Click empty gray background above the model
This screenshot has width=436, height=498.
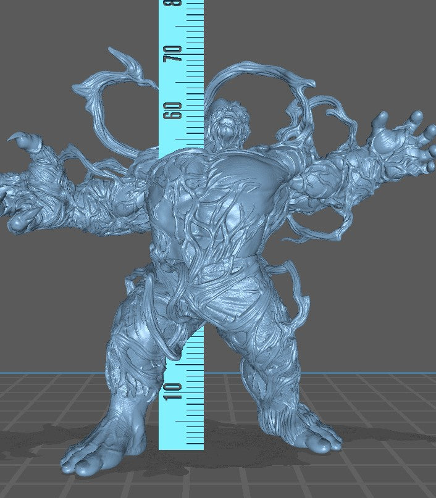tap(340, 37)
